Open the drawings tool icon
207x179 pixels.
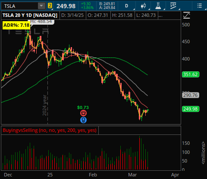[173, 6]
